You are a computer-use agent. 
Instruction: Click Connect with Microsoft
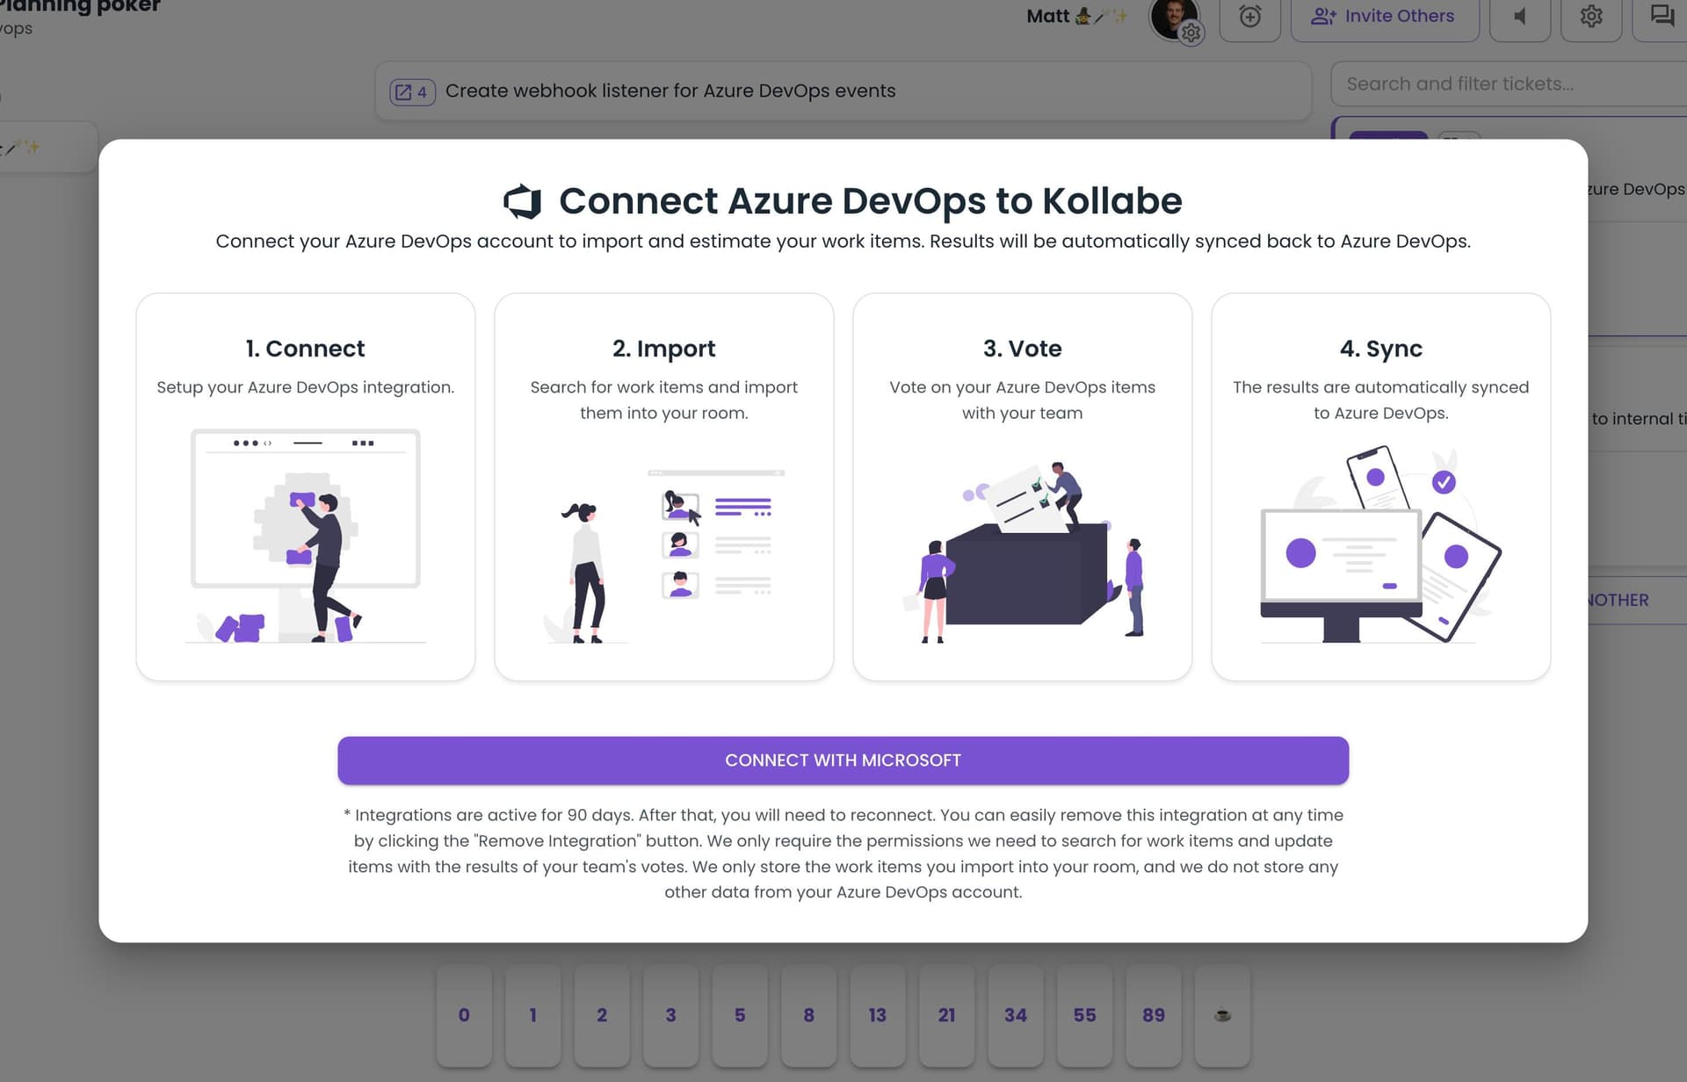pyautogui.click(x=843, y=760)
